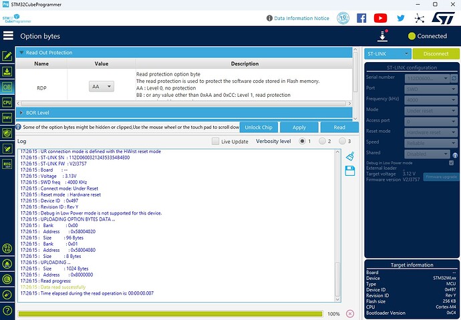Open the help question mark icon

pyautogui.click(x=7, y=310)
